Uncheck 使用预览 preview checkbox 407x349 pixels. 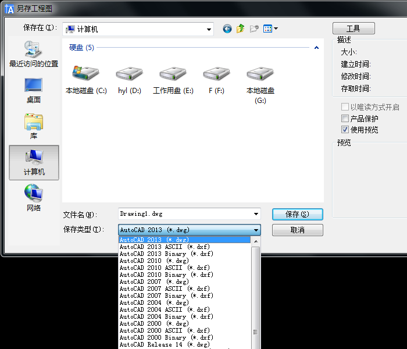[345, 129]
